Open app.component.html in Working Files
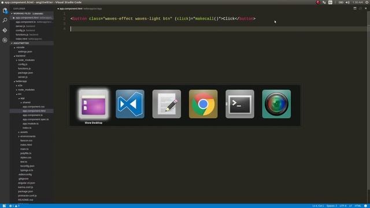Image resolution: width=370 pixels, height=208 pixels. pyautogui.click(x=32, y=18)
